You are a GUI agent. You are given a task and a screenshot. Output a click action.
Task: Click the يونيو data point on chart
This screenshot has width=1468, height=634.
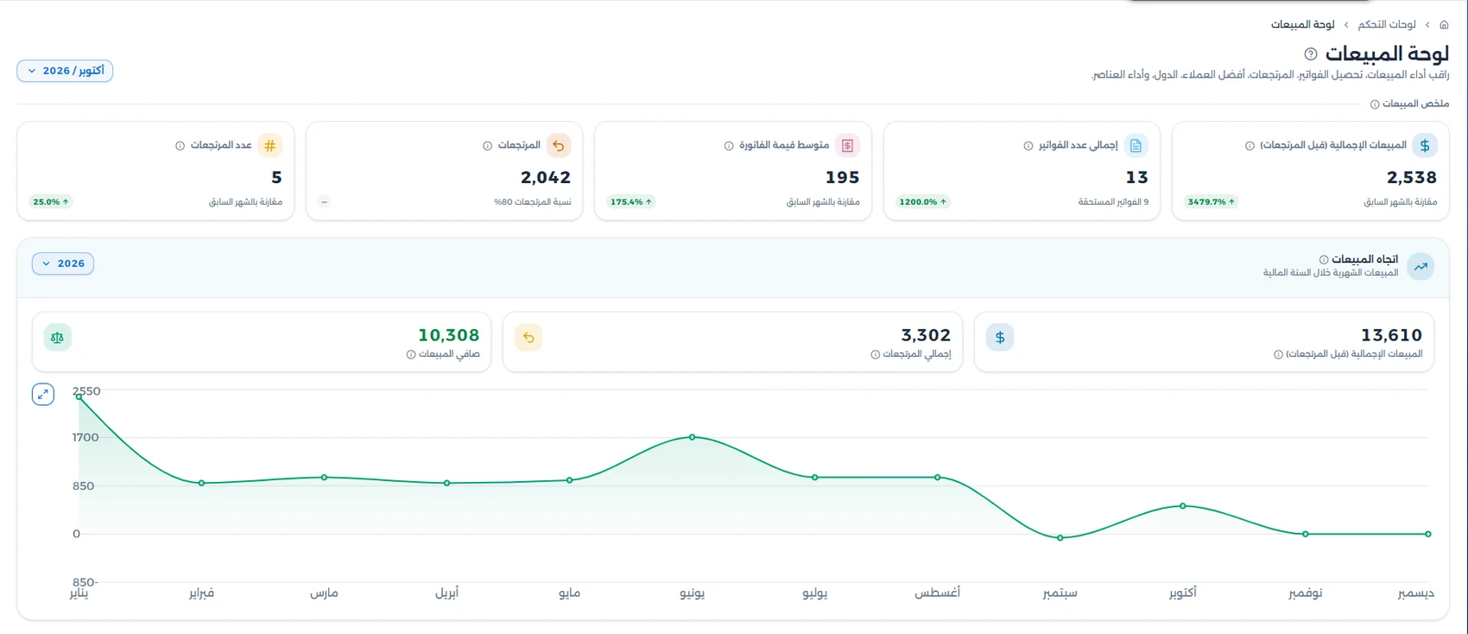693,437
